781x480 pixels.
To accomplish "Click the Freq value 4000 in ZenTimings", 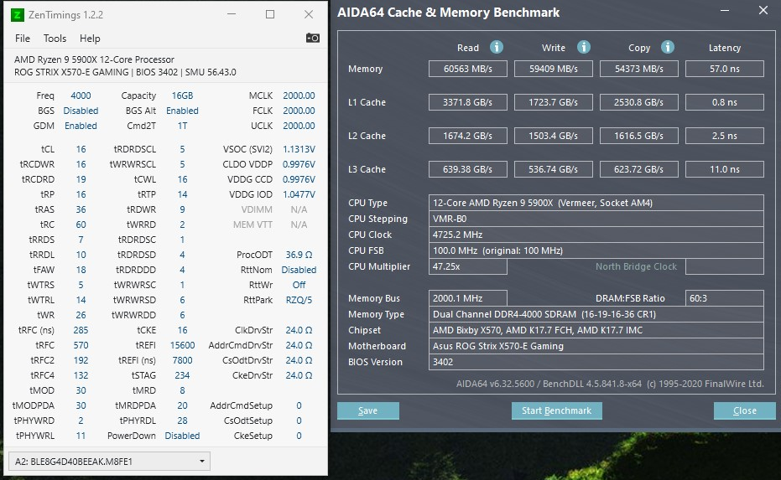I will pos(81,95).
